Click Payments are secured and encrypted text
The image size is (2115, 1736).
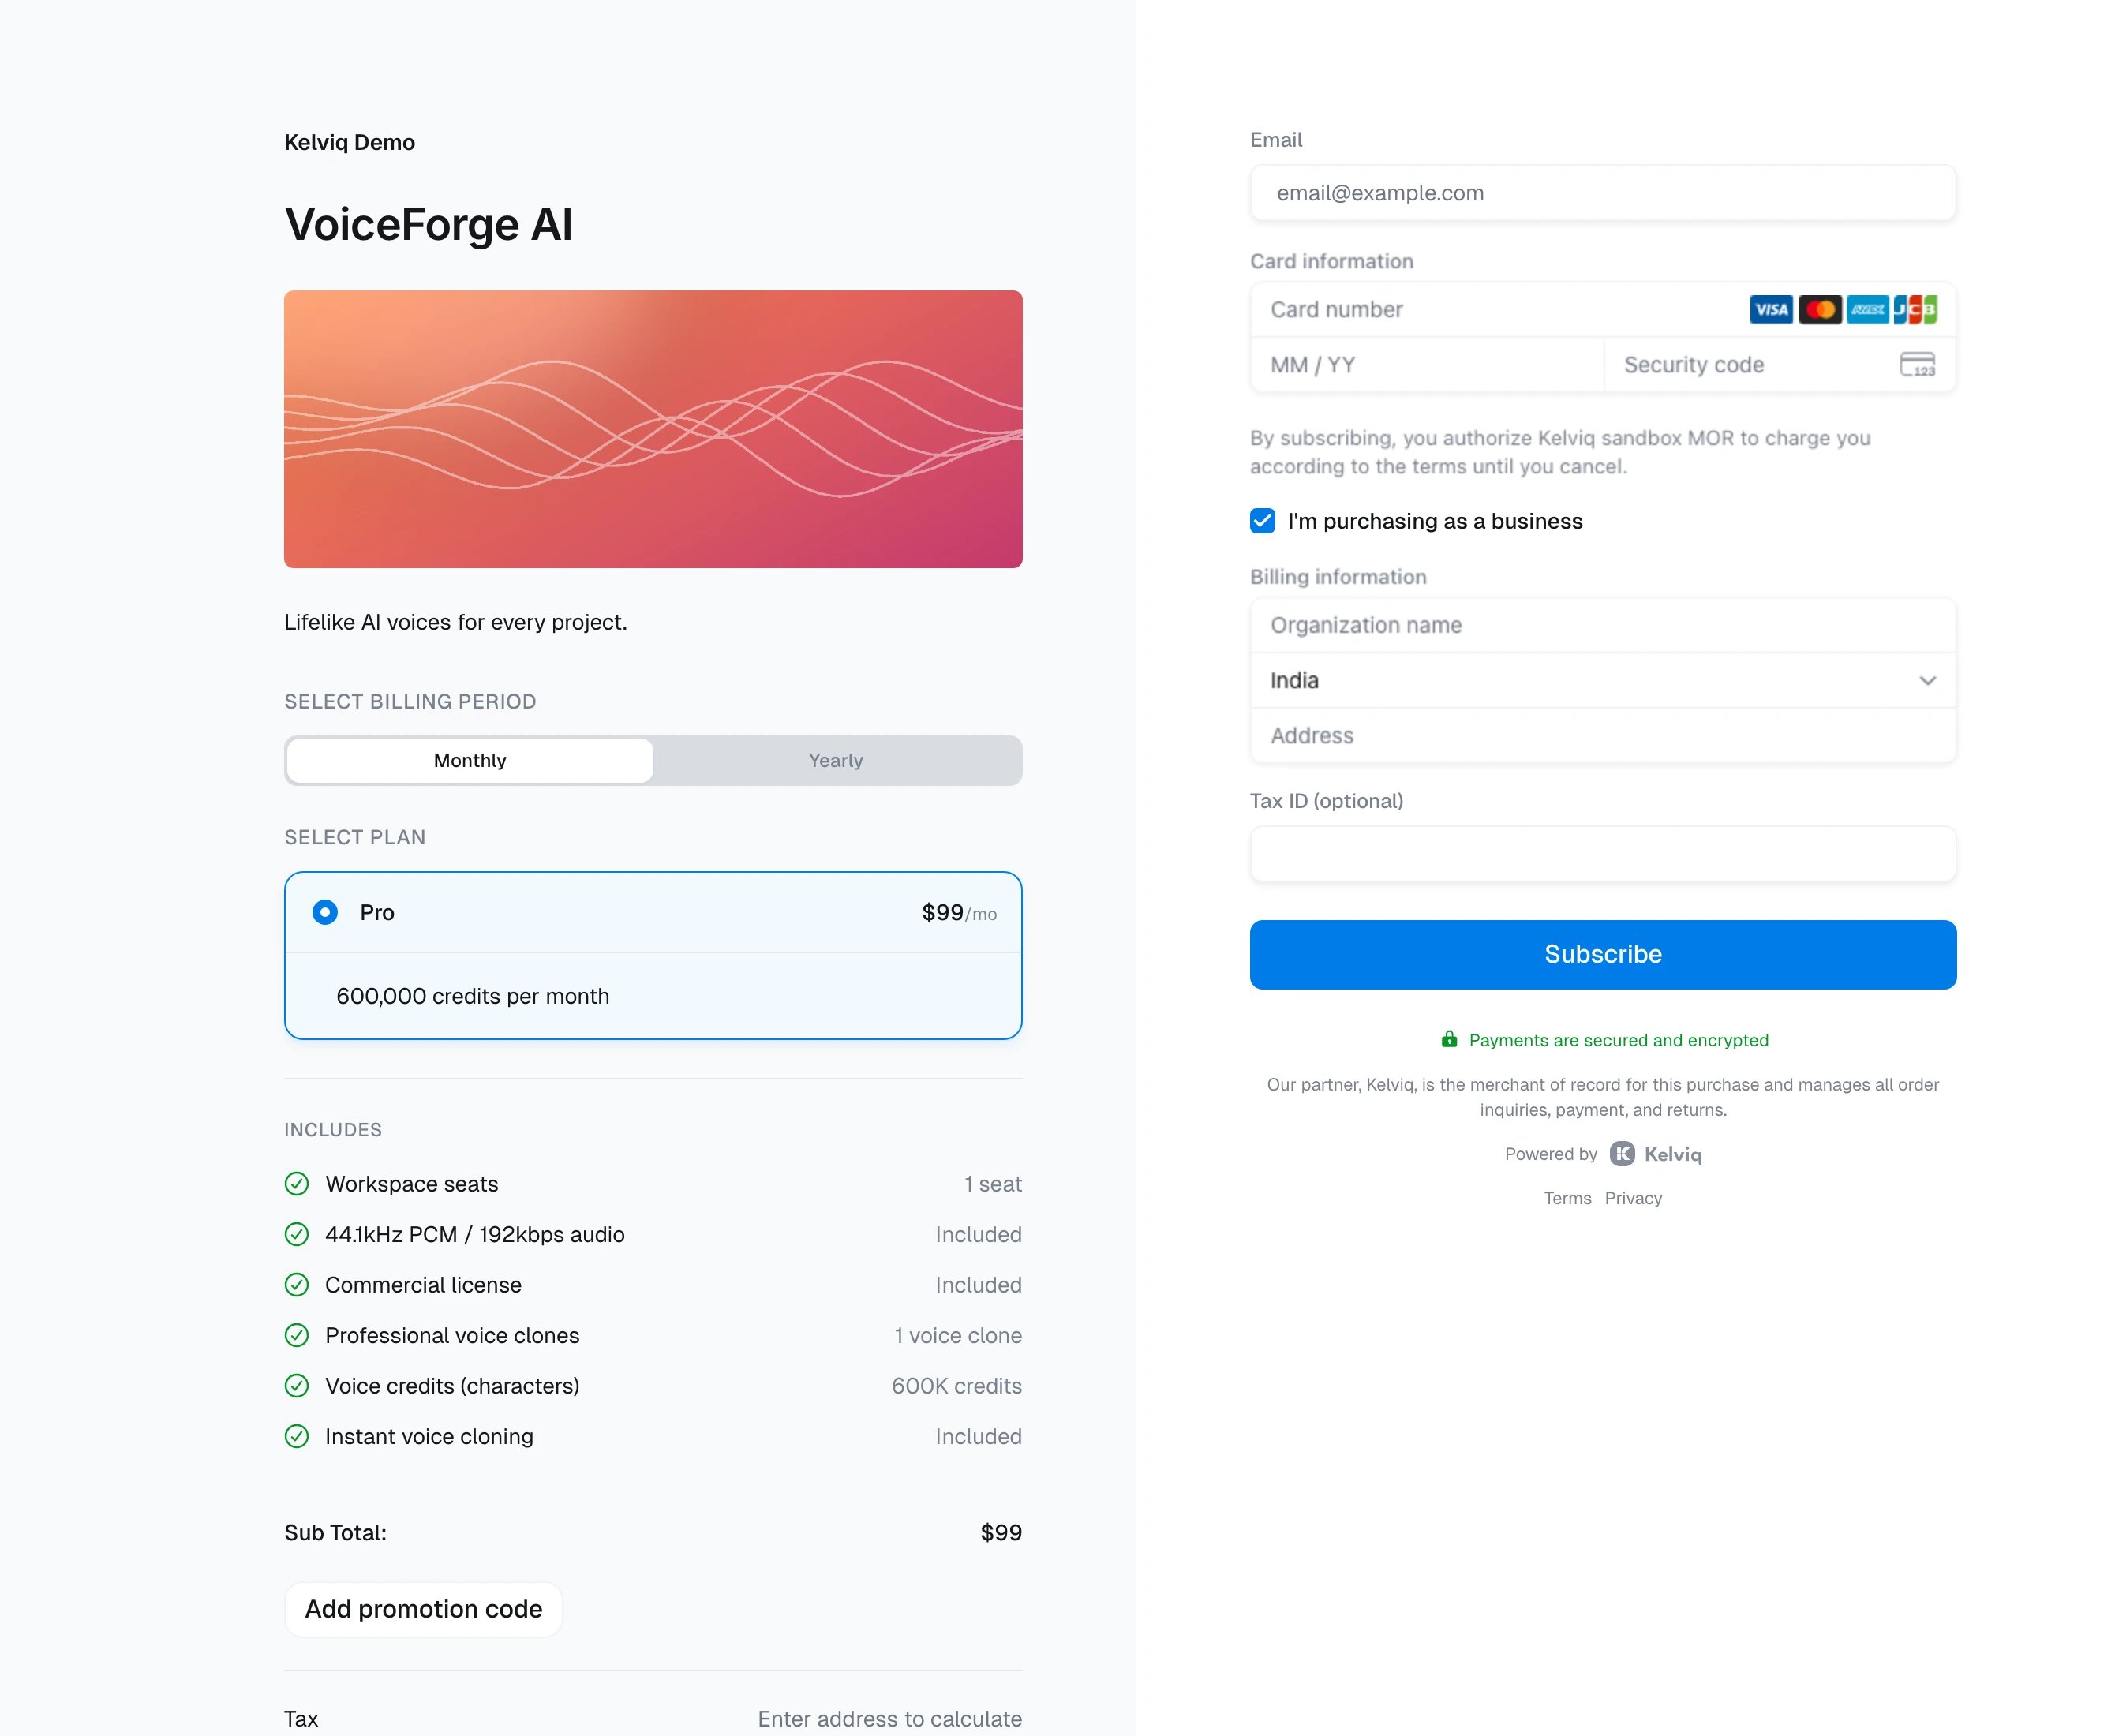pyautogui.click(x=1618, y=1040)
